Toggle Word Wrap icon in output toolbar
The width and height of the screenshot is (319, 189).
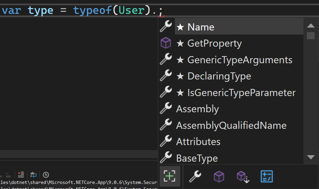click(x=33, y=175)
